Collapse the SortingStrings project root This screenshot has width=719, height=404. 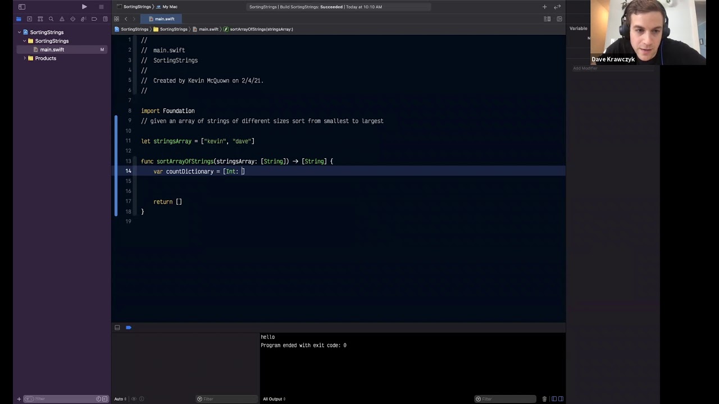(19, 33)
